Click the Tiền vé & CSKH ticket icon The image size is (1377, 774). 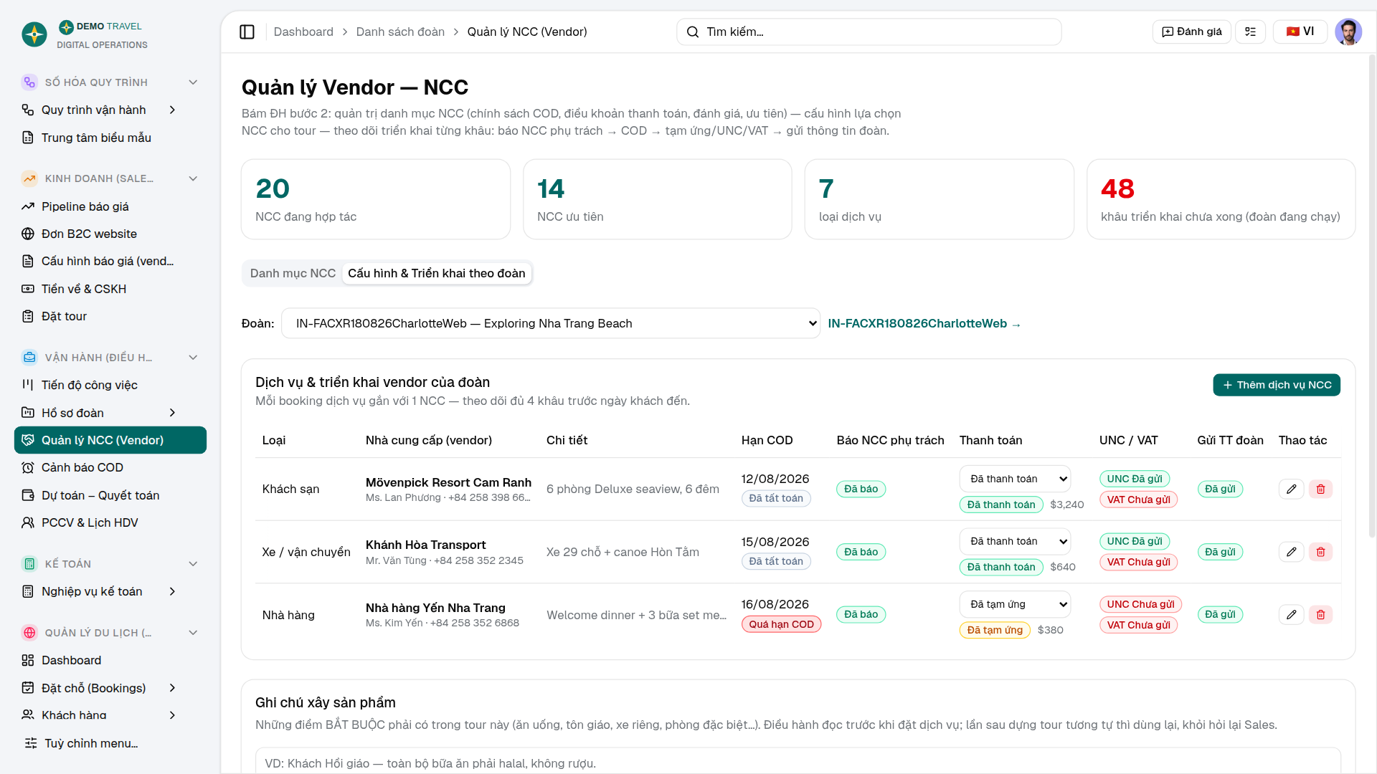point(28,289)
